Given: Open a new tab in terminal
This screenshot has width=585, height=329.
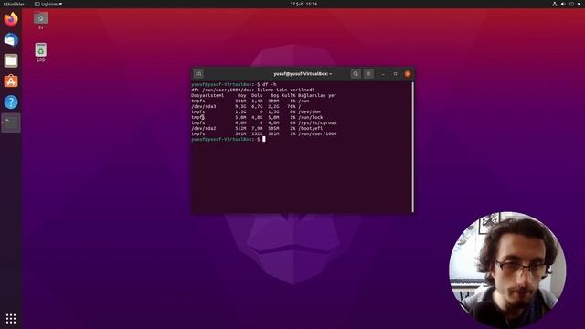Looking at the screenshot, I should coord(198,74).
